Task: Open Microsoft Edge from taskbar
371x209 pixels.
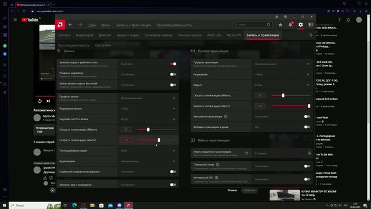Action: pyautogui.click(x=74, y=205)
